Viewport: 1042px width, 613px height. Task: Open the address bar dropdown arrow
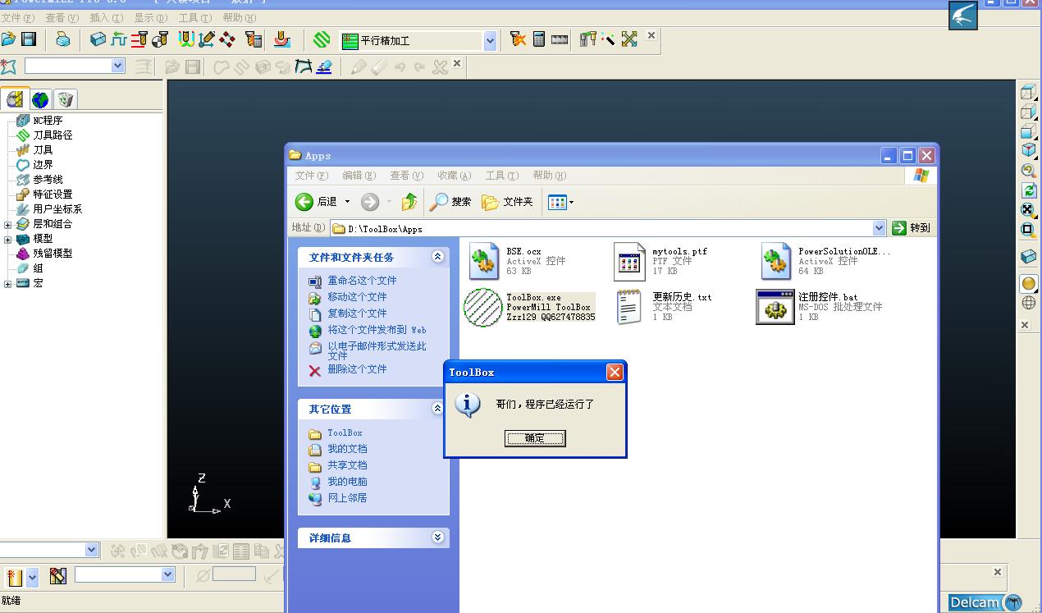coord(879,228)
